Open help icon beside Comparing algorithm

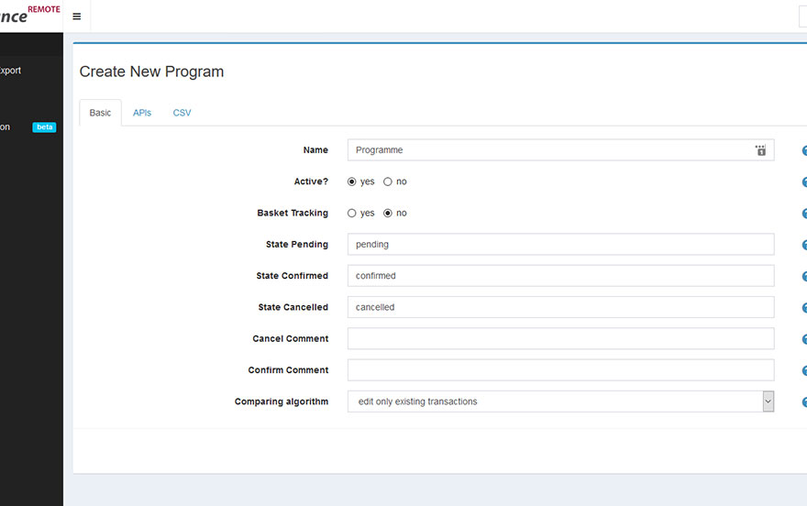(x=804, y=402)
